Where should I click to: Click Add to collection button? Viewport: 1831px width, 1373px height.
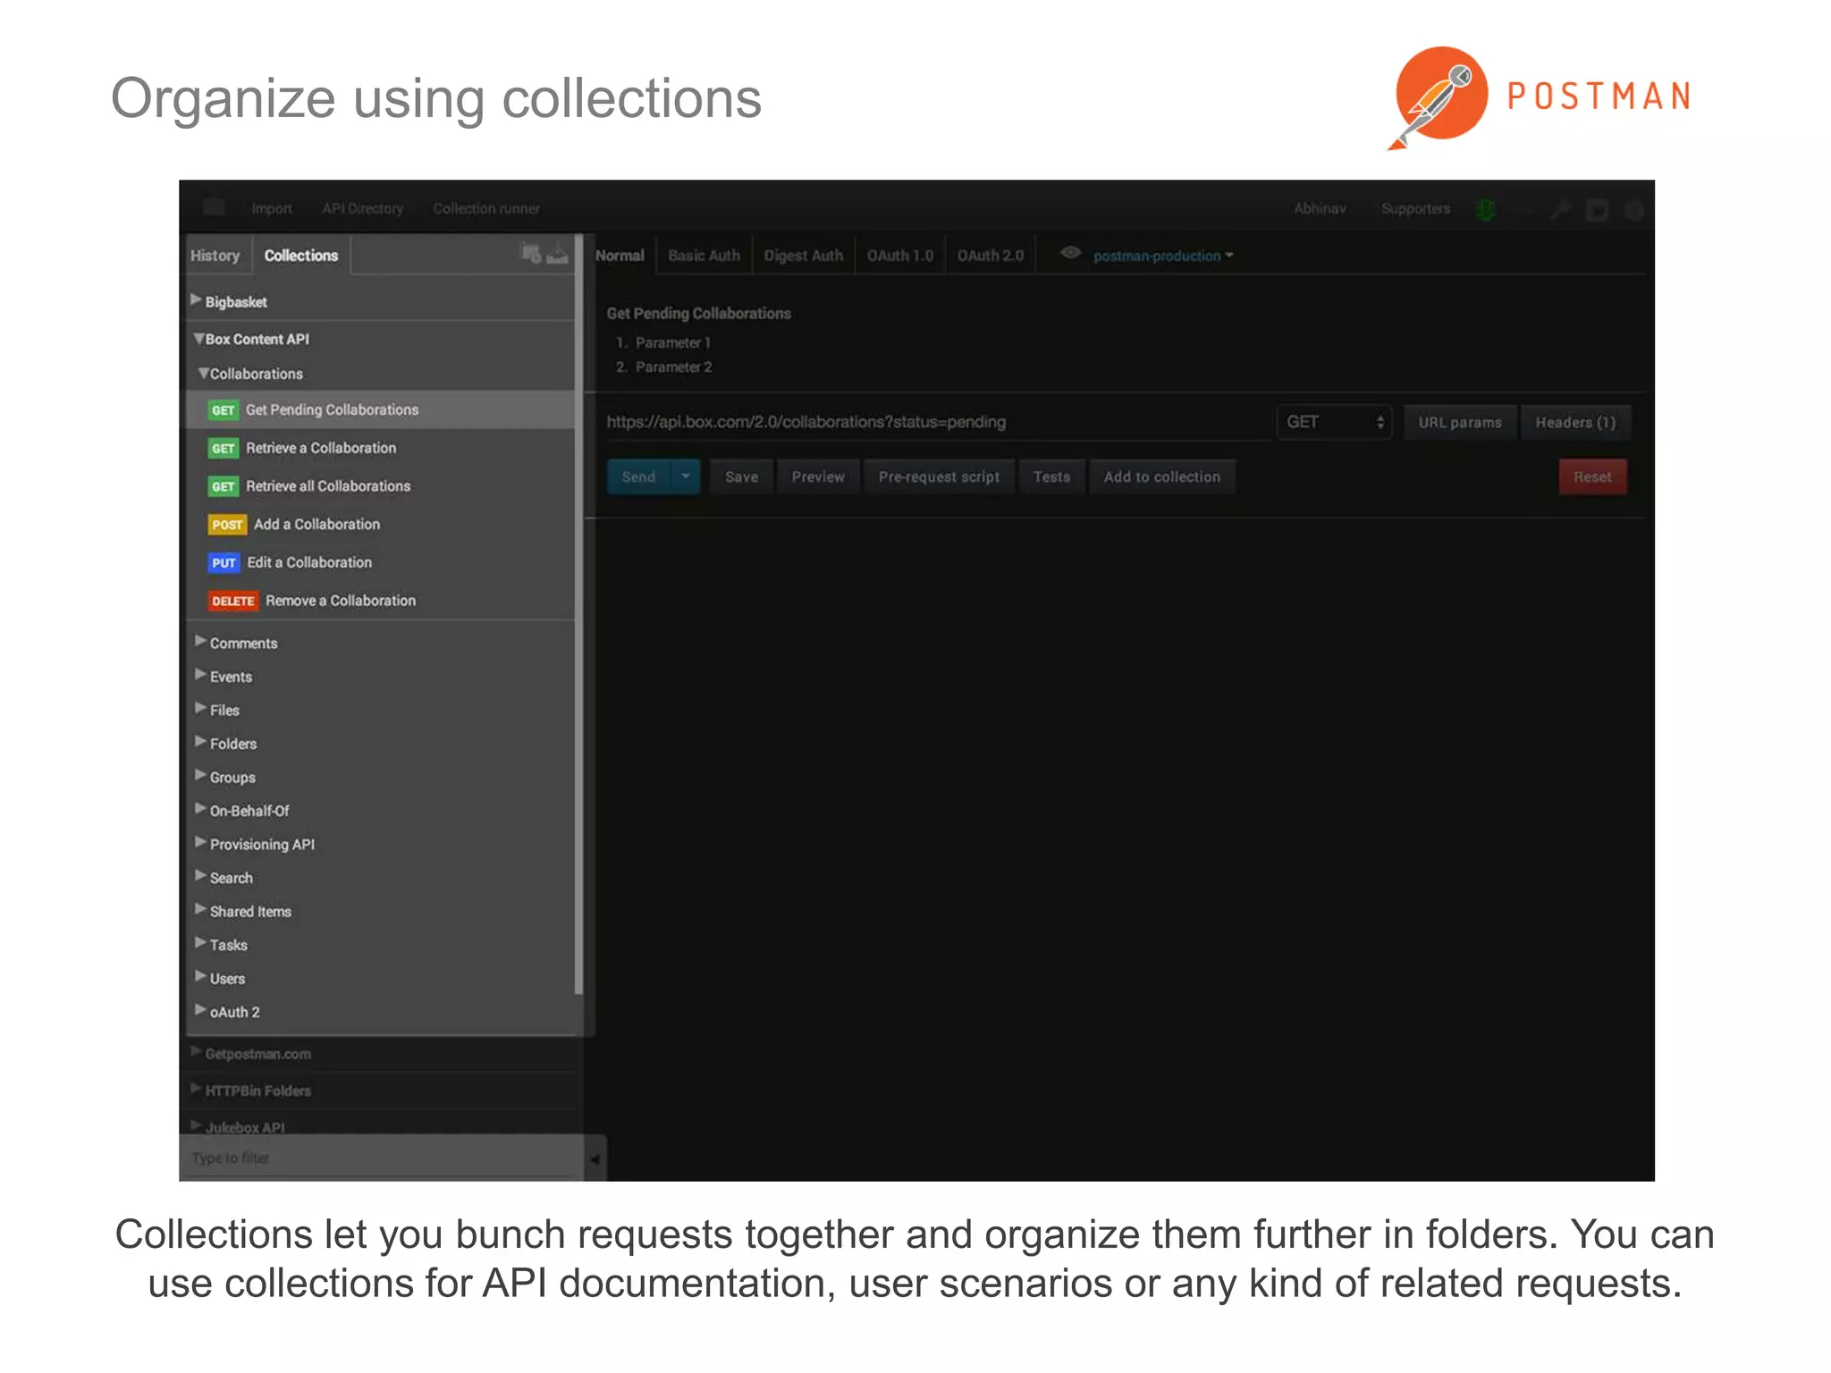coord(1162,476)
